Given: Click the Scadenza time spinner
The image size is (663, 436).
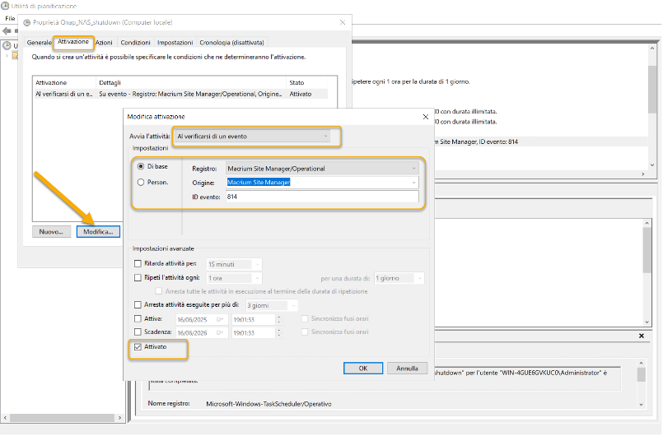Looking at the screenshot, I should [x=279, y=333].
